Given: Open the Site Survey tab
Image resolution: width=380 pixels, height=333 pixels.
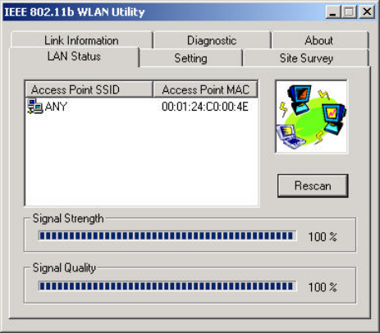Looking at the screenshot, I should pos(306,58).
